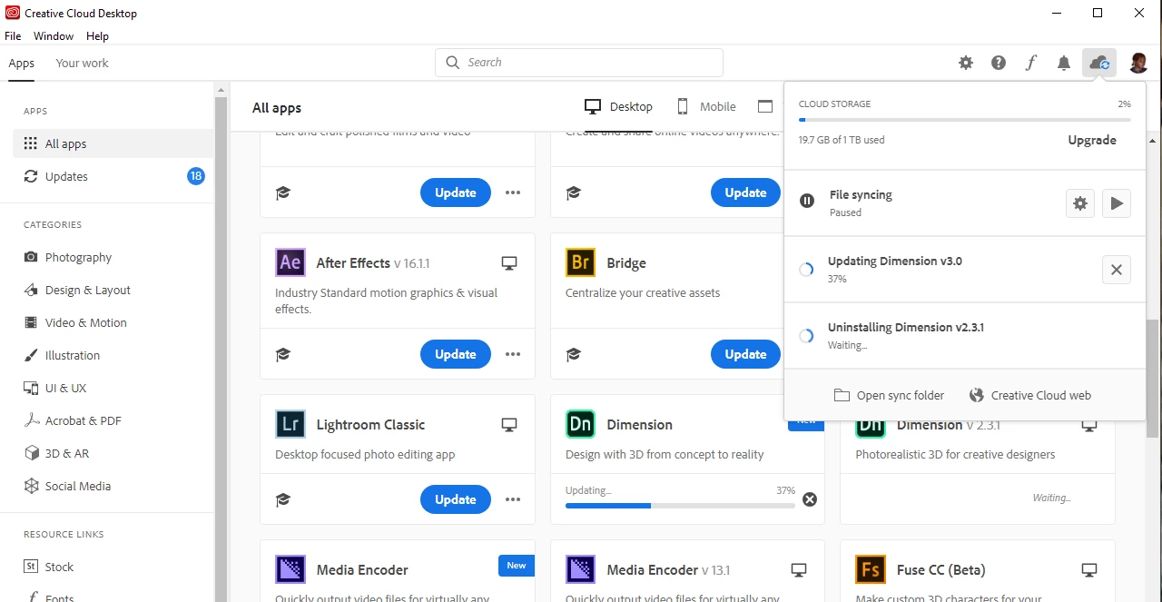Click the Dimension update progress bar

680,505
